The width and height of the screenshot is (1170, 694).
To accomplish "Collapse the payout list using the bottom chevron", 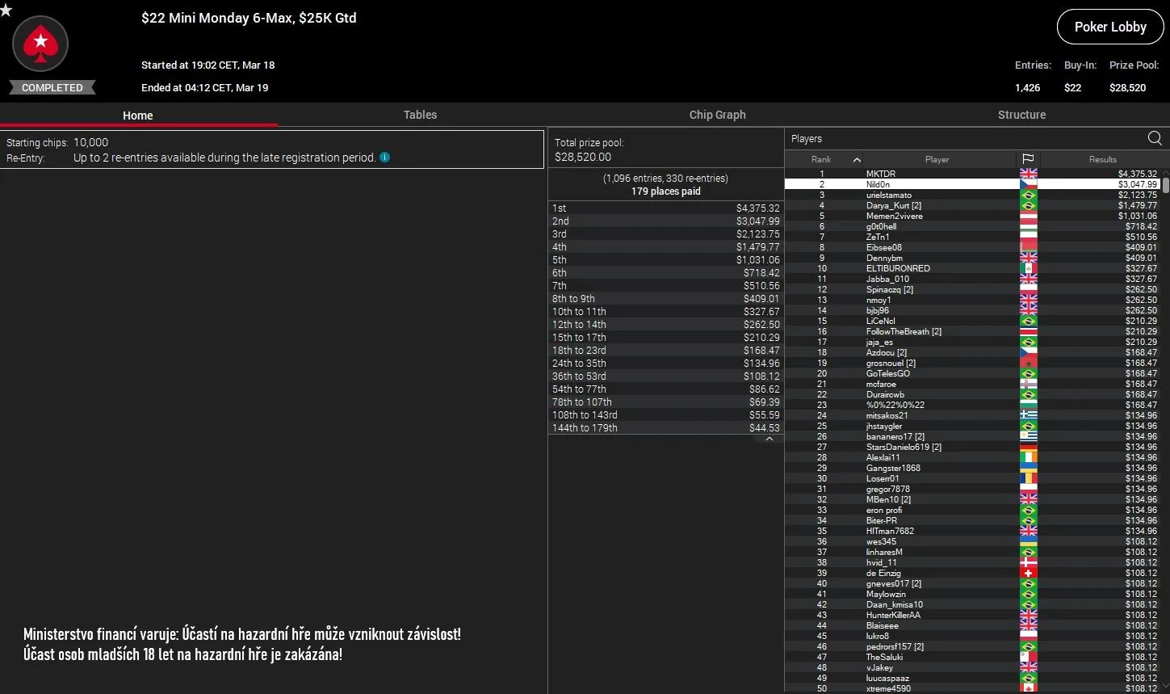I will pyautogui.click(x=769, y=439).
